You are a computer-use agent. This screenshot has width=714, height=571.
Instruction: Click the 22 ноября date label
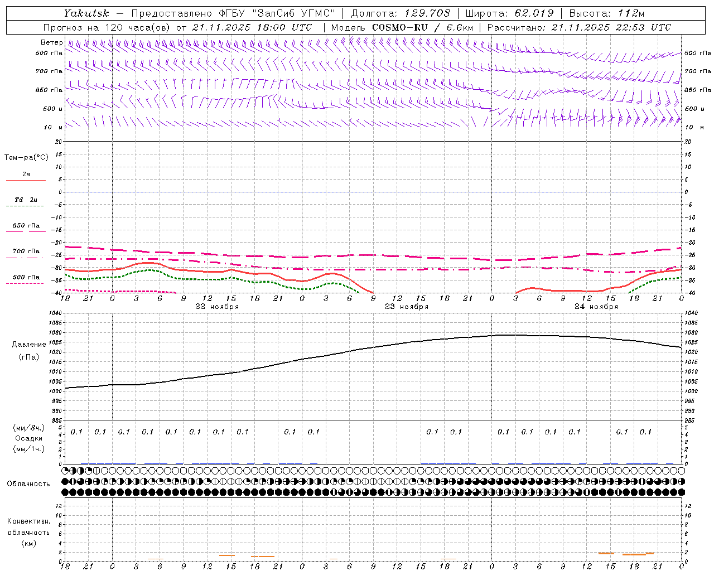(x=217, y=307)
